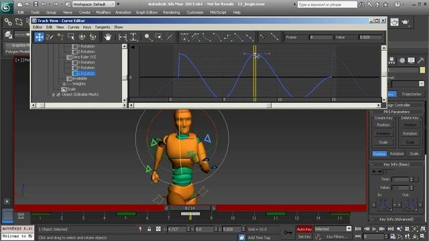Select Retime All tool in Curve Editor
The image size is (429, 241).
(x=93, y=37)
